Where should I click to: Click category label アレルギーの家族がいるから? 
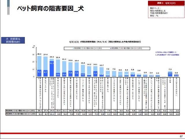tap(139, 90)
